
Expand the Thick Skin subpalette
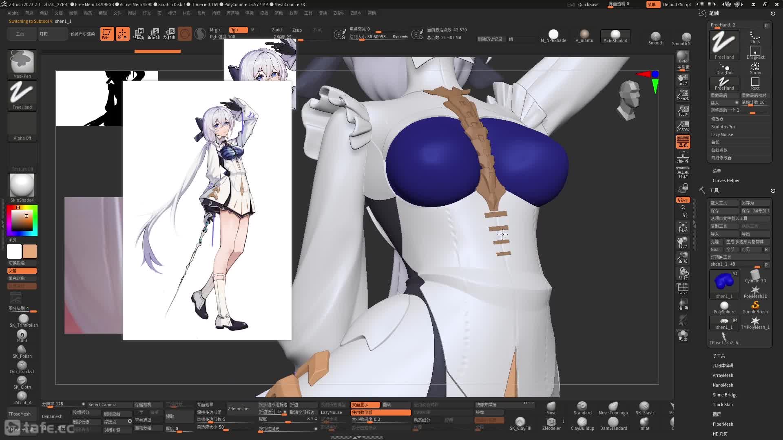723,405
